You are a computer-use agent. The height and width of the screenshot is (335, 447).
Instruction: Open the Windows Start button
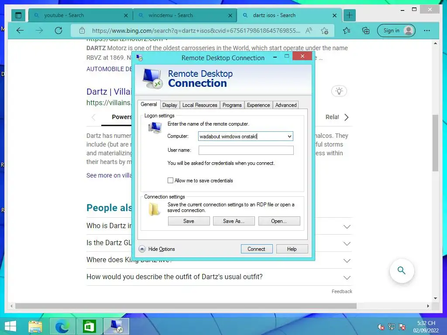10,326
